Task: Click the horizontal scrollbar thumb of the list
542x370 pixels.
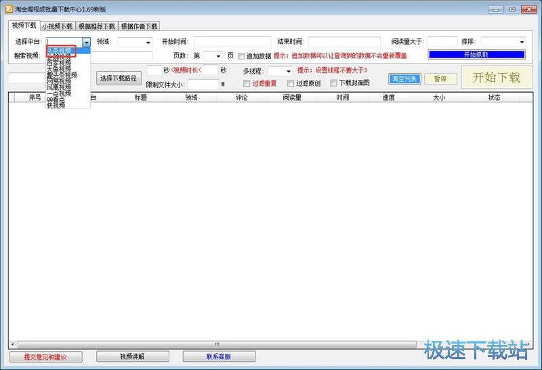Action: pyautogui.click(x=217, y=344)
